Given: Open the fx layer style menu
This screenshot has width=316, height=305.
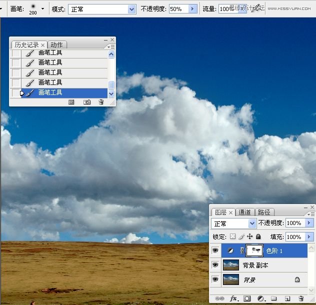Looking at the screenshot, I should [x=234, y=298].
